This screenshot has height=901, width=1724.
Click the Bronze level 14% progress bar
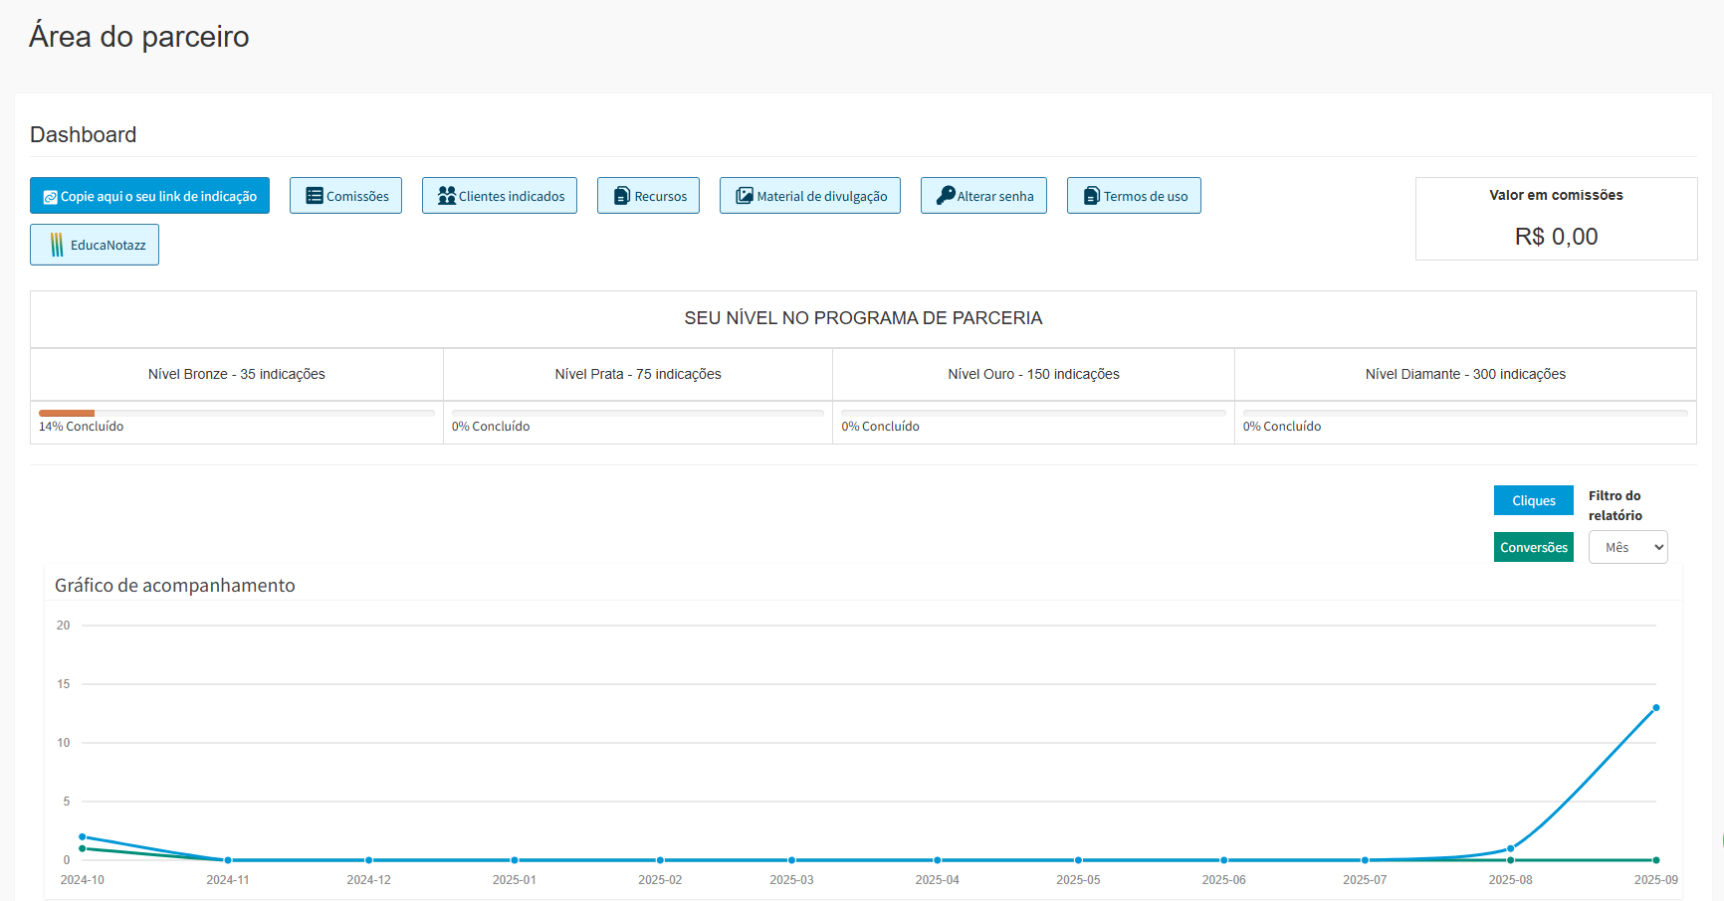(236, 413)
